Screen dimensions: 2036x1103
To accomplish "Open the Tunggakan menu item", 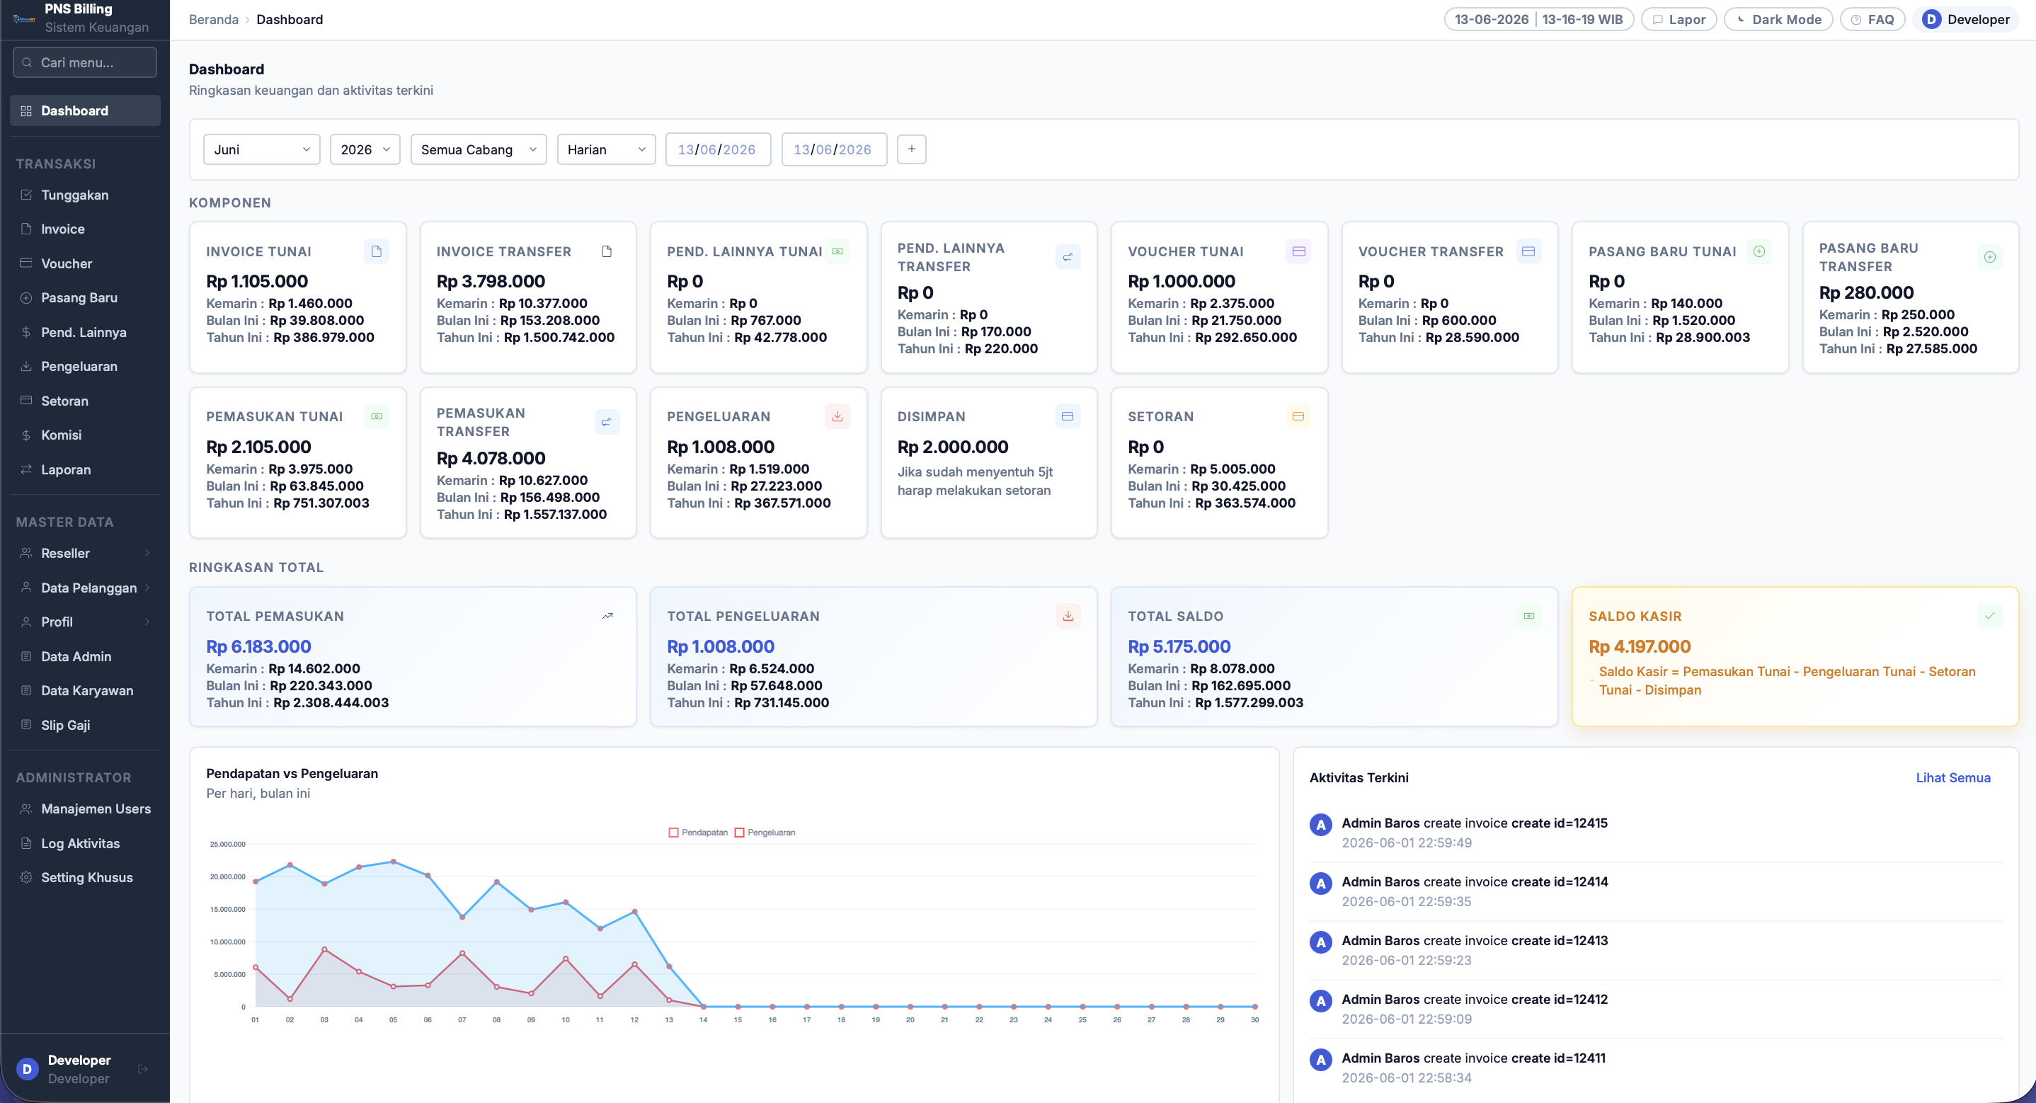I will click(x=86, y=195).
